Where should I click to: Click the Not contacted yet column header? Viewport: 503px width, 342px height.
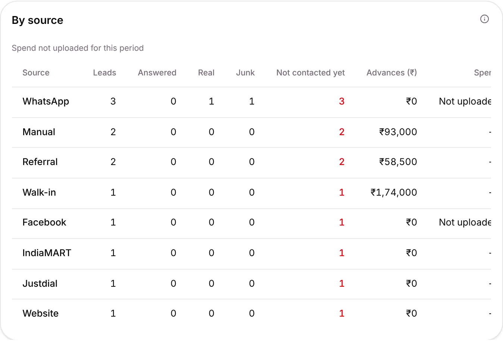(310, 73)
